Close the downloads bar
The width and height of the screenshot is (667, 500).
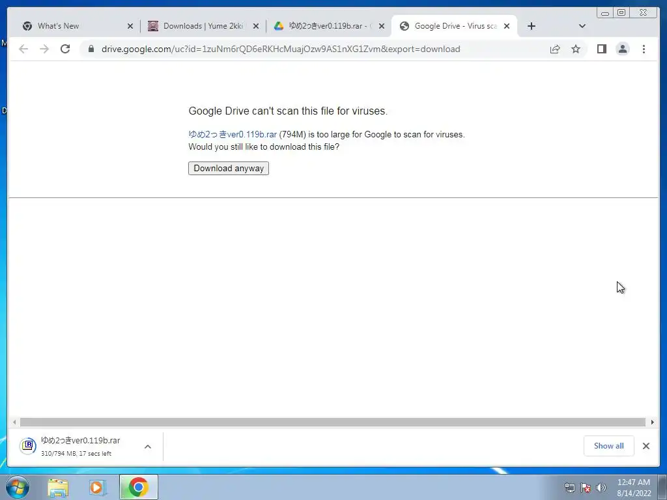(x=646, y=445)
